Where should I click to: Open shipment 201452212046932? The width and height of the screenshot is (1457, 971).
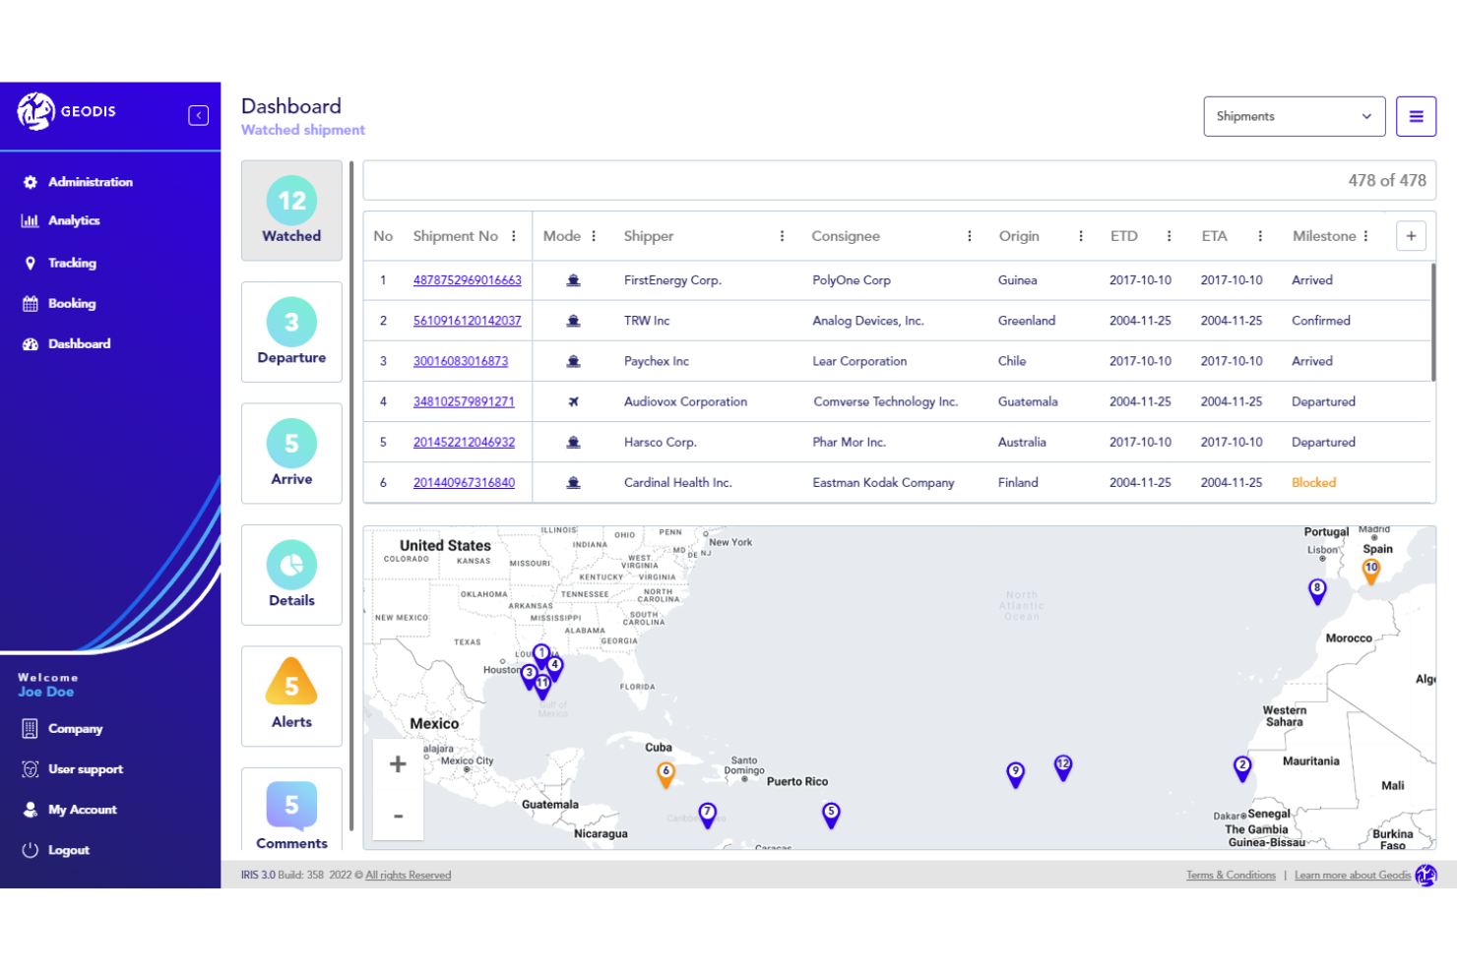point(464,442)
